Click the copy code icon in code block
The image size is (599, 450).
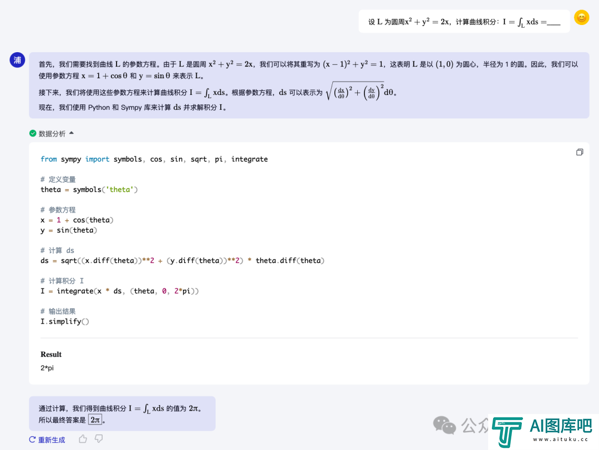coord(580,152)
